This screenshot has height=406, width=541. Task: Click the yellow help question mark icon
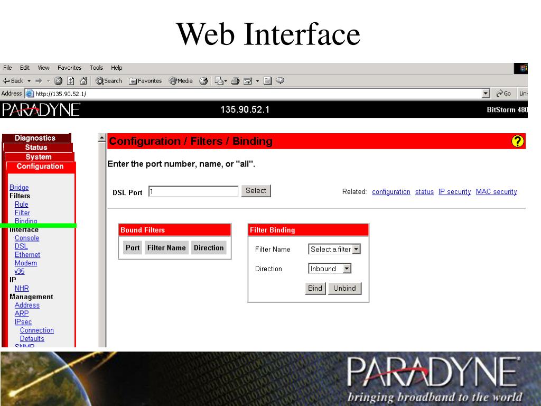point(517,141)
